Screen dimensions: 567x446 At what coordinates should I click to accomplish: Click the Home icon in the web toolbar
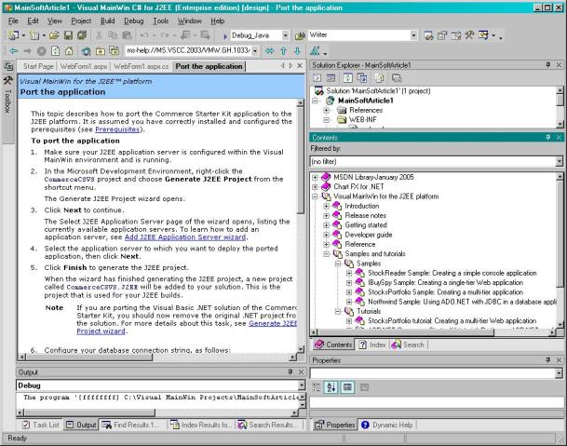[x=69, y=51]
